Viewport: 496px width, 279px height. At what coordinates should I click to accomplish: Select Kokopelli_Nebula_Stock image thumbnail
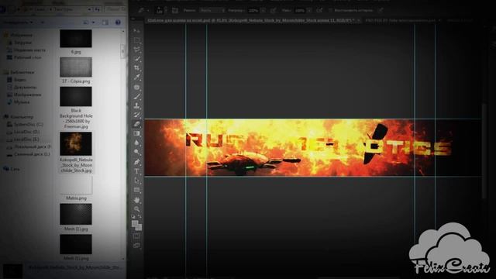coord(76,143)
